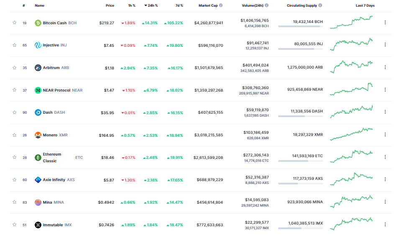This screenshot has width=394, height=235.
Task: Click Immutable volume 30,171,327 IMX
Action: tap(257, 228)
